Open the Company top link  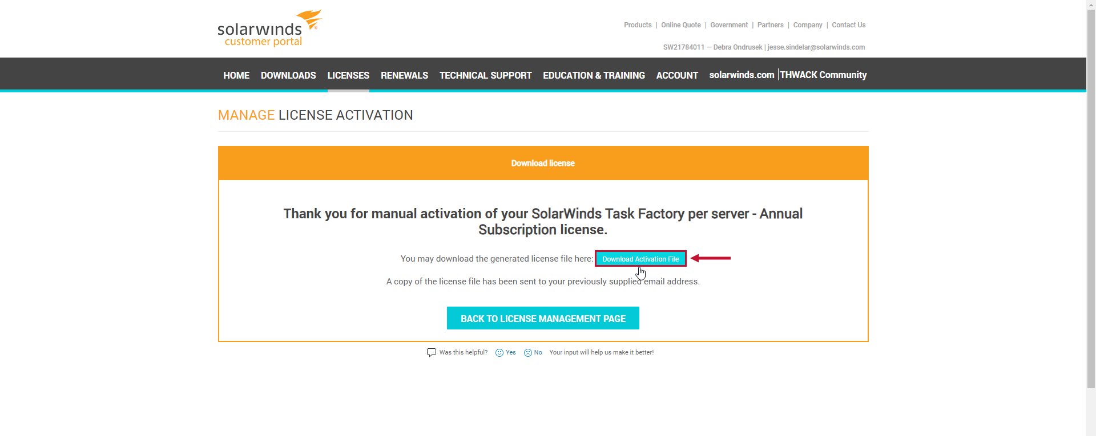(x=808, y=25)
